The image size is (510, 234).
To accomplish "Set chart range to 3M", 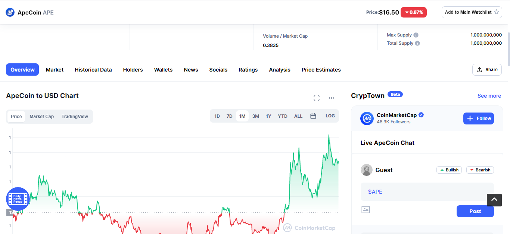I will coord(256,116).
